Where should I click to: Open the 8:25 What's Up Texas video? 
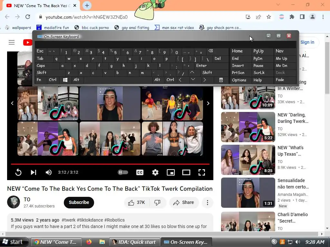point(248,160)
